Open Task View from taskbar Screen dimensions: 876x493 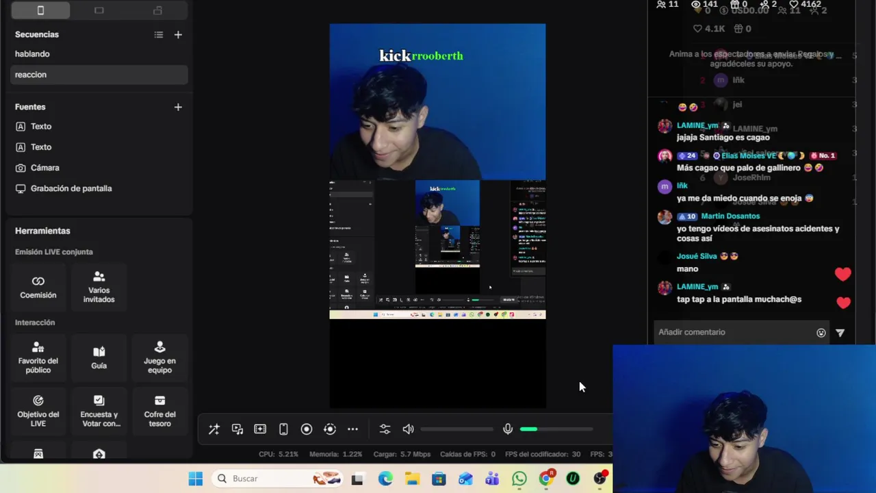(x=357, y=479)
